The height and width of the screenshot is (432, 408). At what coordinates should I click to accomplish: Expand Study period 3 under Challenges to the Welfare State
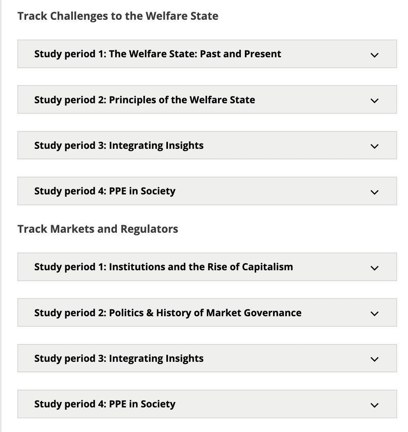119,145
